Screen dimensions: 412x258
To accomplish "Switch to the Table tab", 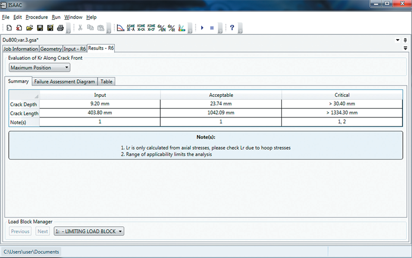I will click(107, 81).
